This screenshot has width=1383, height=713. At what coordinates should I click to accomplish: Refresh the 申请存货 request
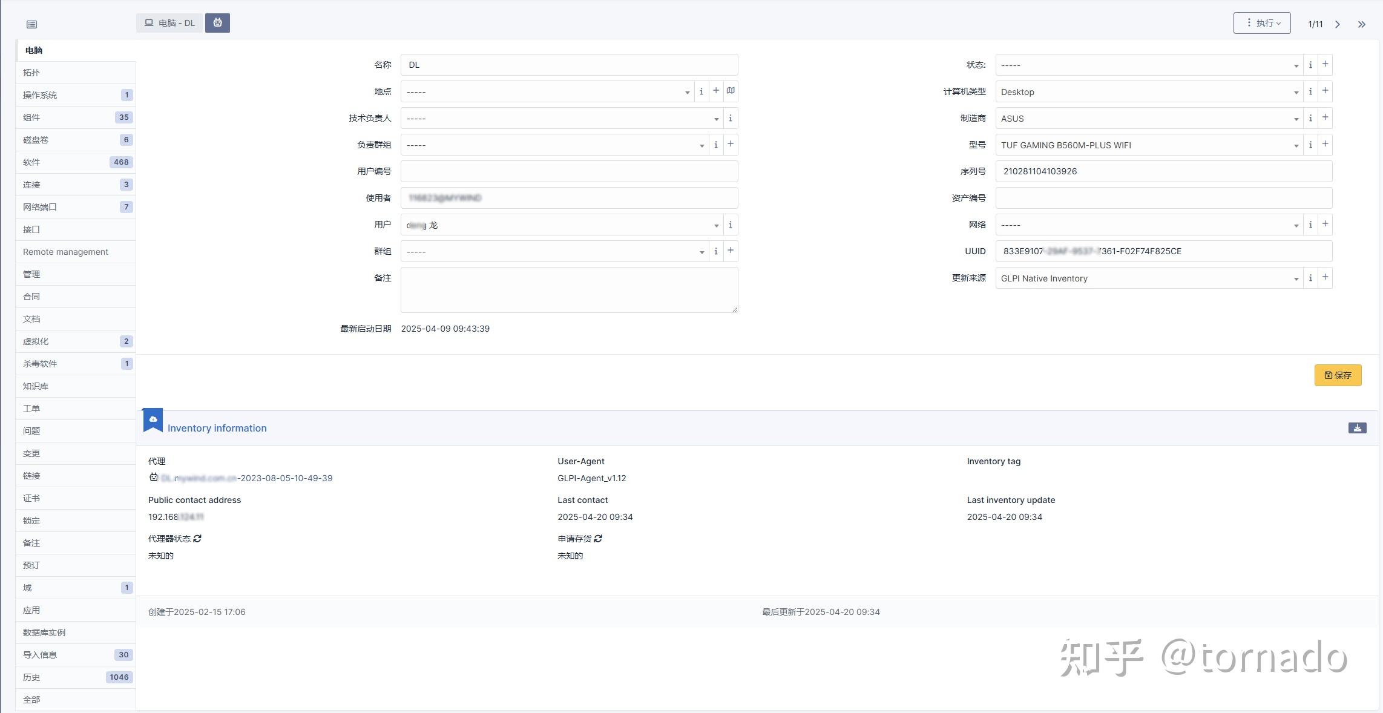[x=598, y=538]
